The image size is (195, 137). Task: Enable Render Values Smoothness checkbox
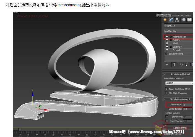coord(167,121)
